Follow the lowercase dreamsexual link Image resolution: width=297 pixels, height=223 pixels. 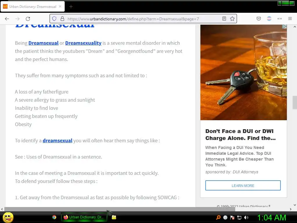pos(57,141)
